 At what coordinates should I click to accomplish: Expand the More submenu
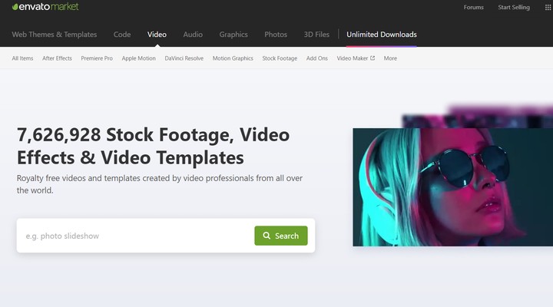(390, 58)
